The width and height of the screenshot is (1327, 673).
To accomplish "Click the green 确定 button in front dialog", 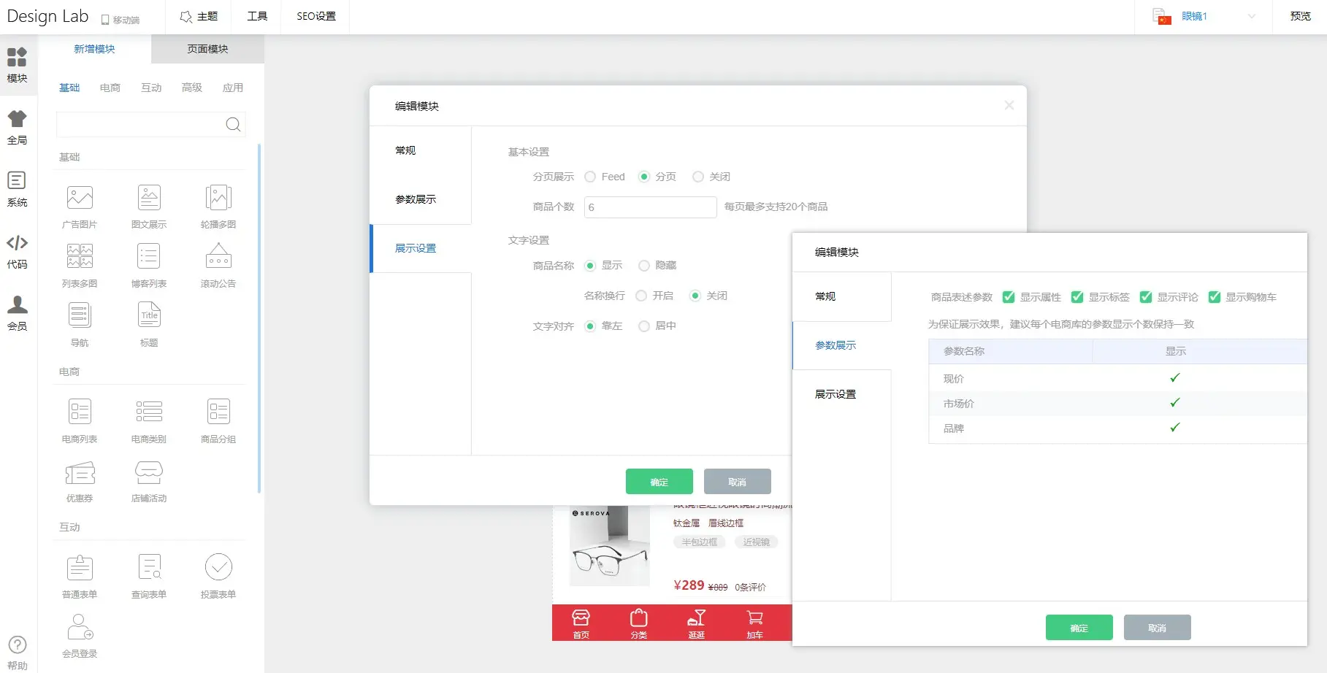I will [1079, 628].
